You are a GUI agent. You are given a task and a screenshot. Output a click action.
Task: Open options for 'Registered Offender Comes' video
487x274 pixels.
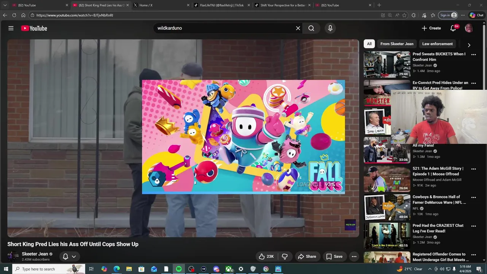[474, 255]
